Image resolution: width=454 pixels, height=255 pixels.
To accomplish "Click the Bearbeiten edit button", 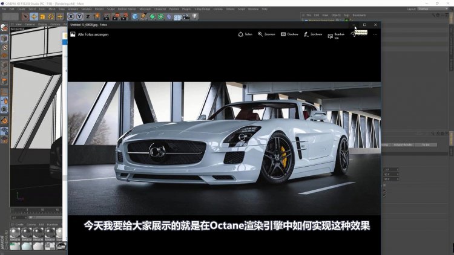I will click(x=337, y=36).
